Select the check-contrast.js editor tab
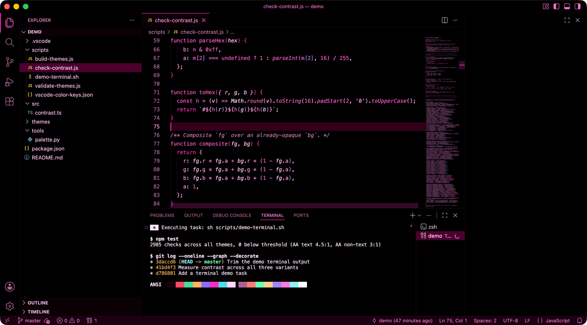 [176, 20]
